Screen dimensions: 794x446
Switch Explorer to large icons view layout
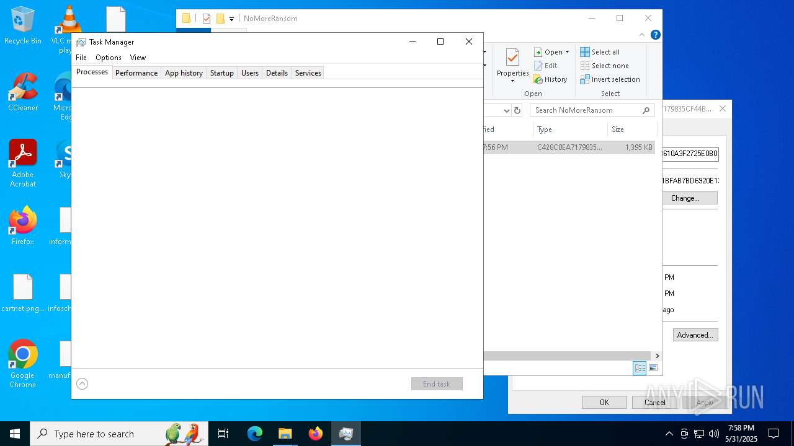point(653,368)
